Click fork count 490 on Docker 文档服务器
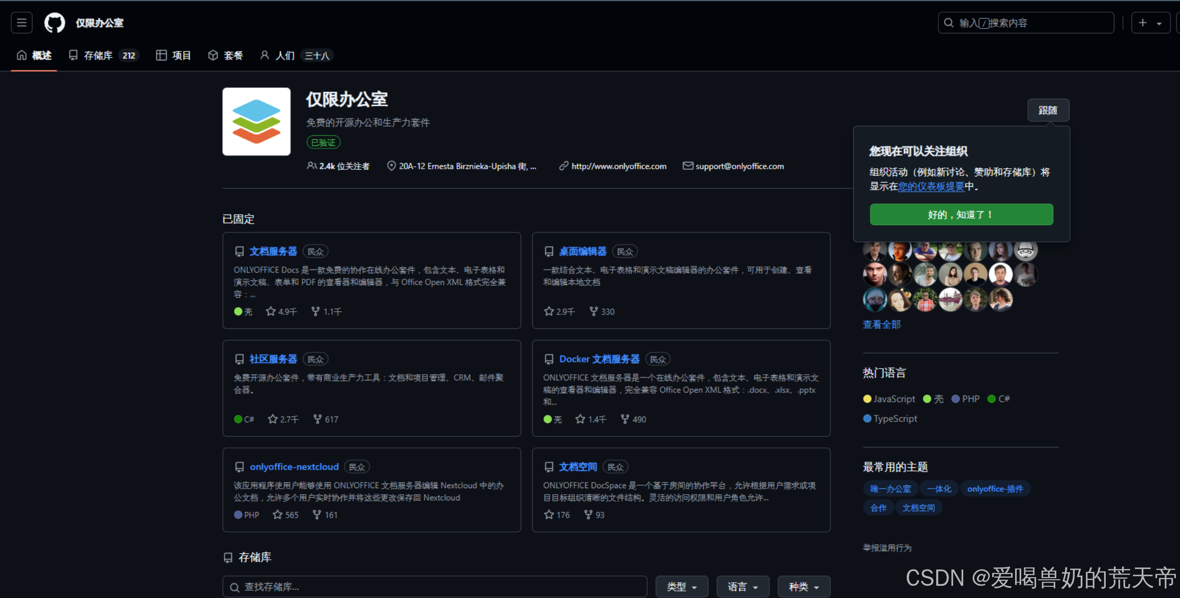 [x=634, y=420]
